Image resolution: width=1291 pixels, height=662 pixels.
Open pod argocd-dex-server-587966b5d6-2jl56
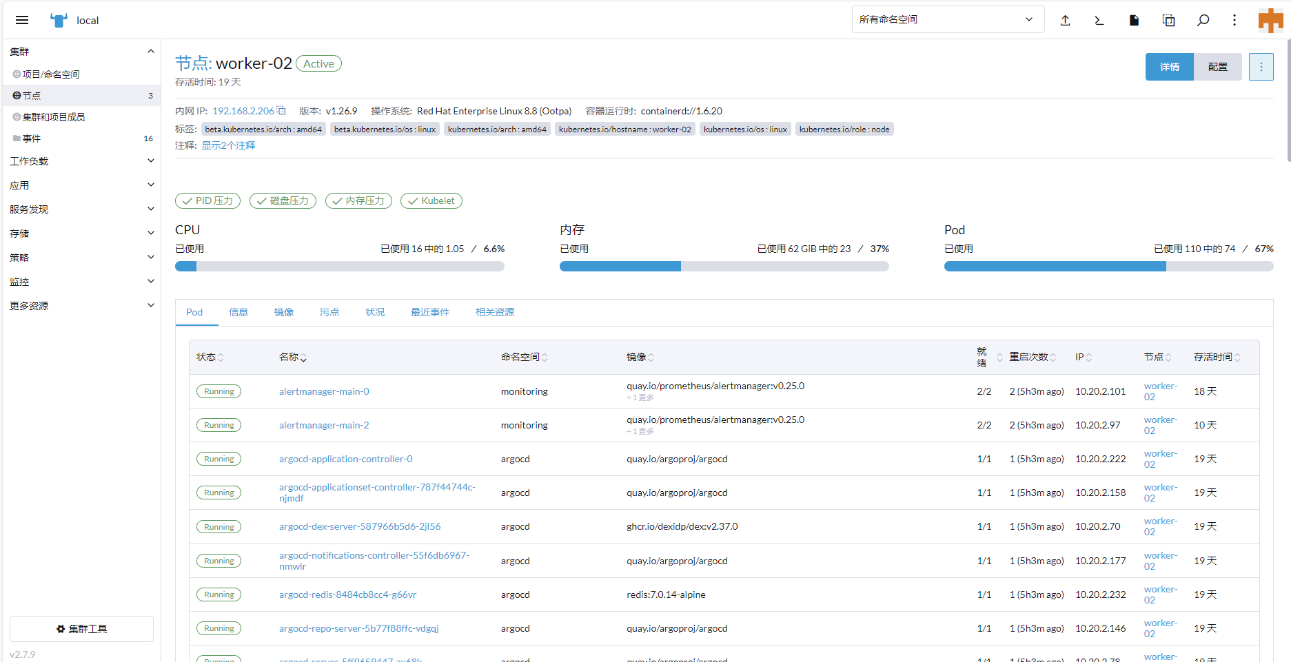(x=360, y=526)
